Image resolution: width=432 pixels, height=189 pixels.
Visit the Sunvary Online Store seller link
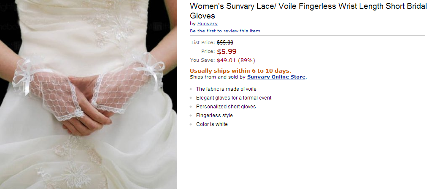(276, 77)
